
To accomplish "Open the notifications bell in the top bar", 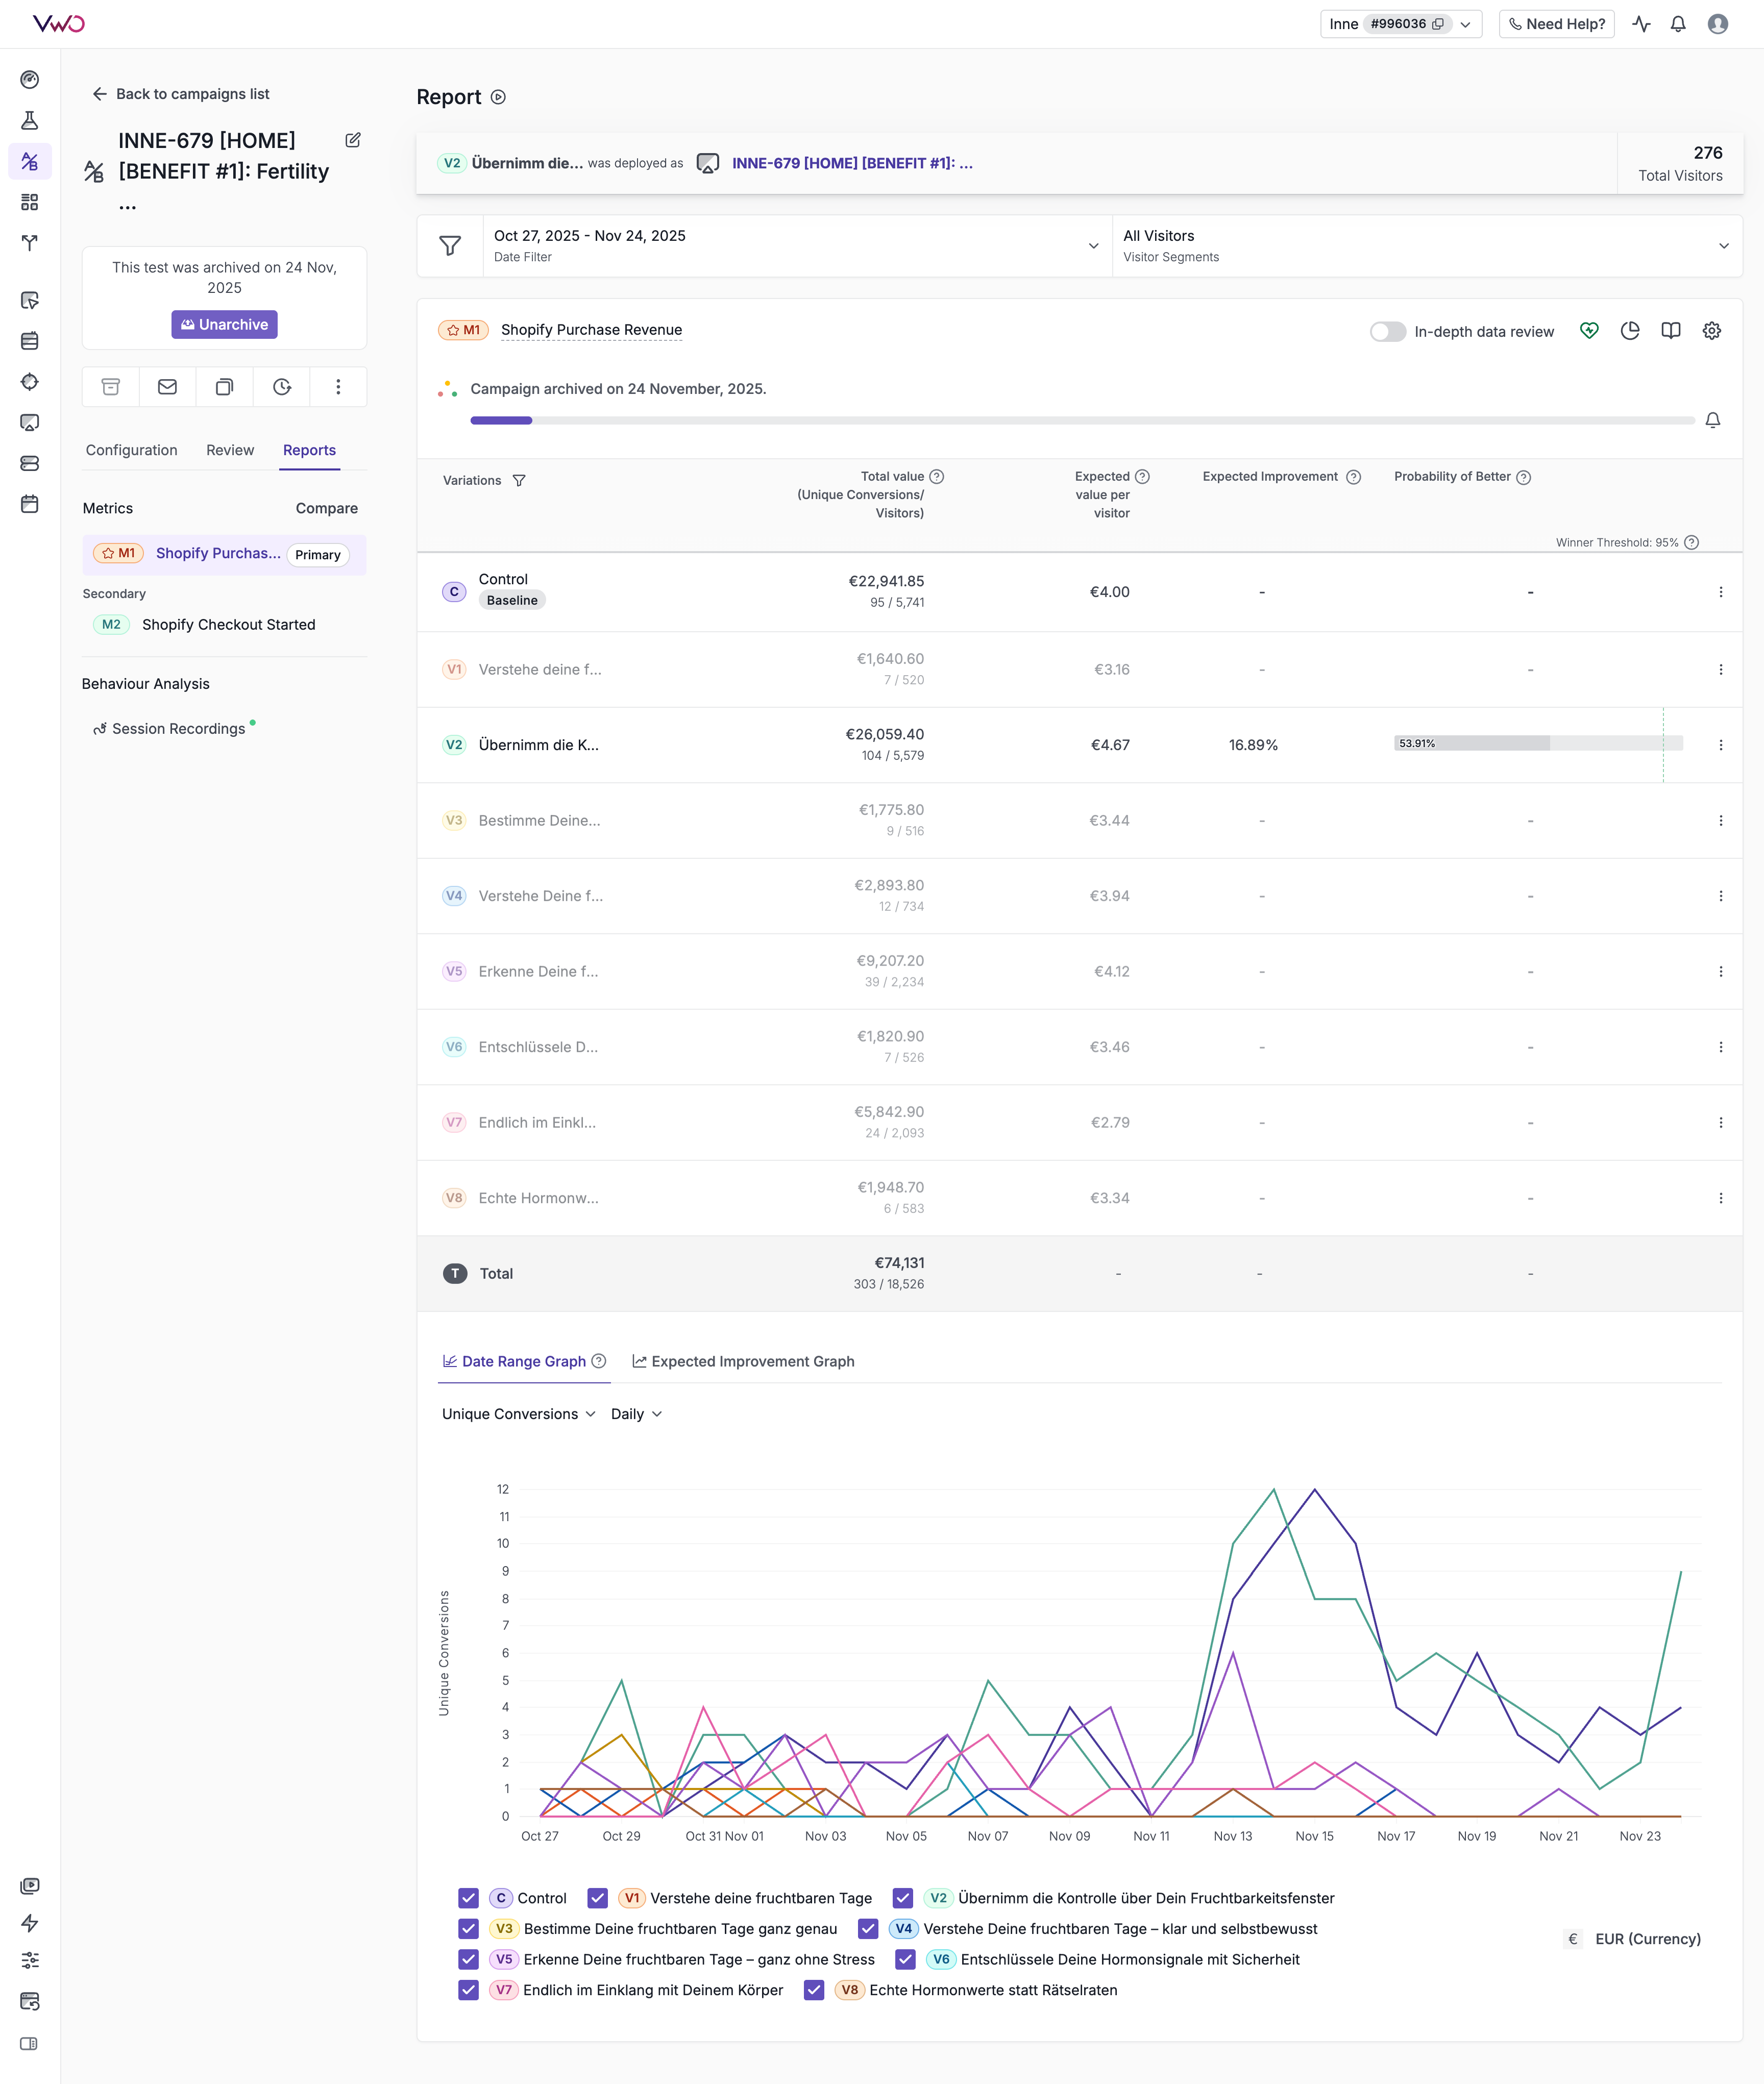I will (x=1678, y=24).
